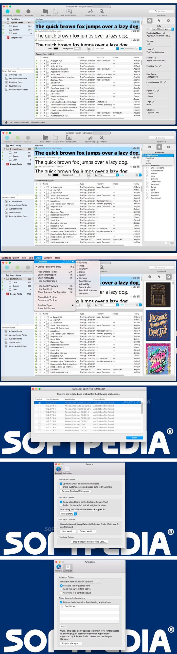Click Deactivate icon in the Info-panel window
The width and height of the screenshot is (177, 654).
point(28,11)
